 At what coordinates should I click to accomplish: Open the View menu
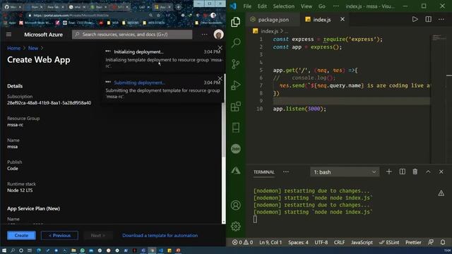point(306,6)
